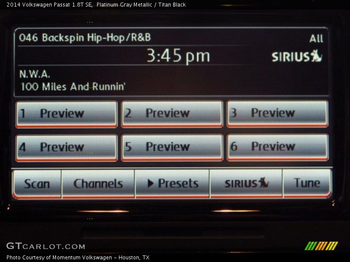Tap the SIRIUS button in bottom bar
350x262 pixels.
[246, 183]
